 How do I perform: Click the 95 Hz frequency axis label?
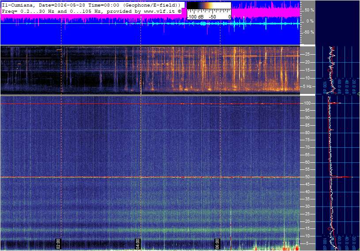click(307, 110)
